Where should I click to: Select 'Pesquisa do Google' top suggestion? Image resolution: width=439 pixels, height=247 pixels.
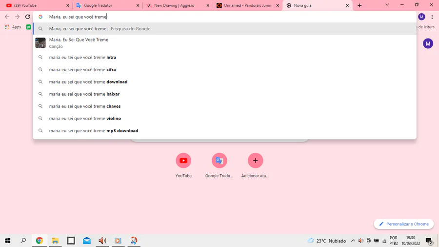coord(224,29)
